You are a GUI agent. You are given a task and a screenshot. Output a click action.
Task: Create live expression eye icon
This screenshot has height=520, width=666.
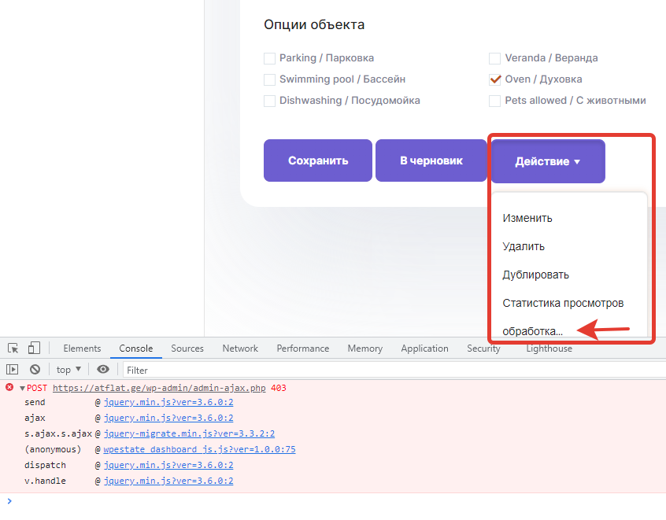click(x=103, y=369)
